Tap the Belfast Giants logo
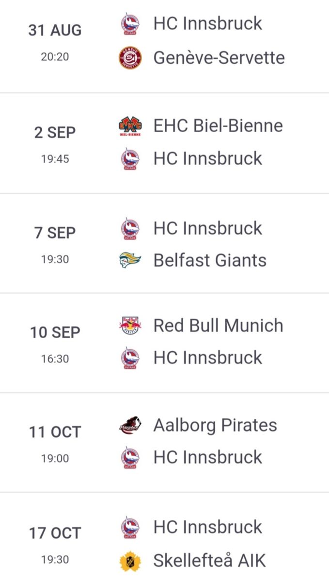The image size is (329, 583). click(x=130, y=260)
